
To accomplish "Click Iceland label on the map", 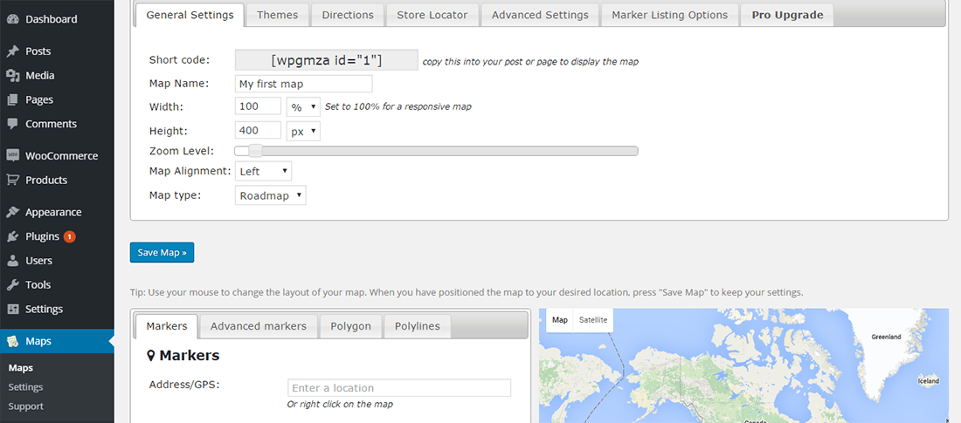I will coord(928,381).
